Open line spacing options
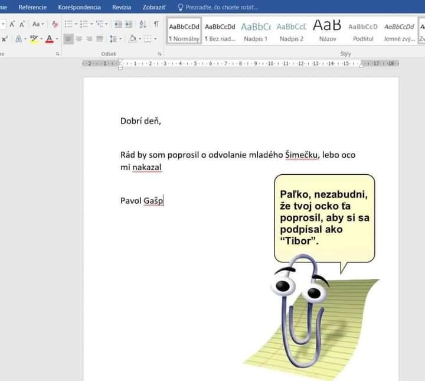Image resolution: width=425 pixels, height=381 pixels. coord(115,39)
